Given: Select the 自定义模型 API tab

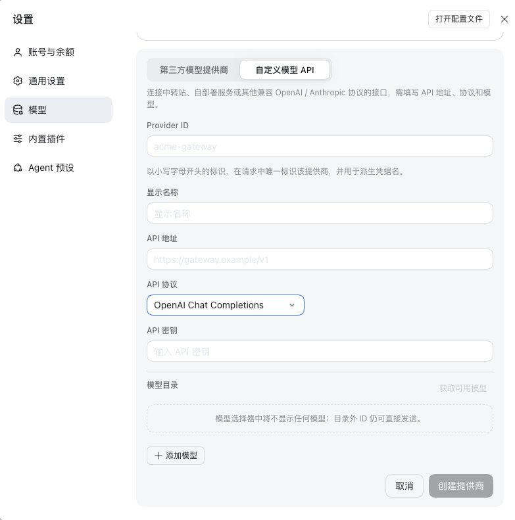Looking at the screenshot, I should (285, 70).
